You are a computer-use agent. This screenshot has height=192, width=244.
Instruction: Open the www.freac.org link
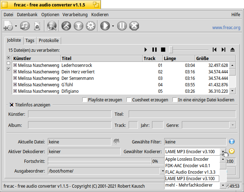click(226, 27)
